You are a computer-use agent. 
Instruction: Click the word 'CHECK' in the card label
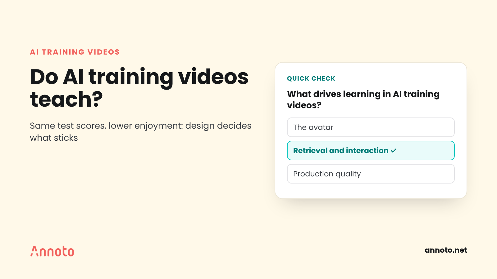coord(323,78)
